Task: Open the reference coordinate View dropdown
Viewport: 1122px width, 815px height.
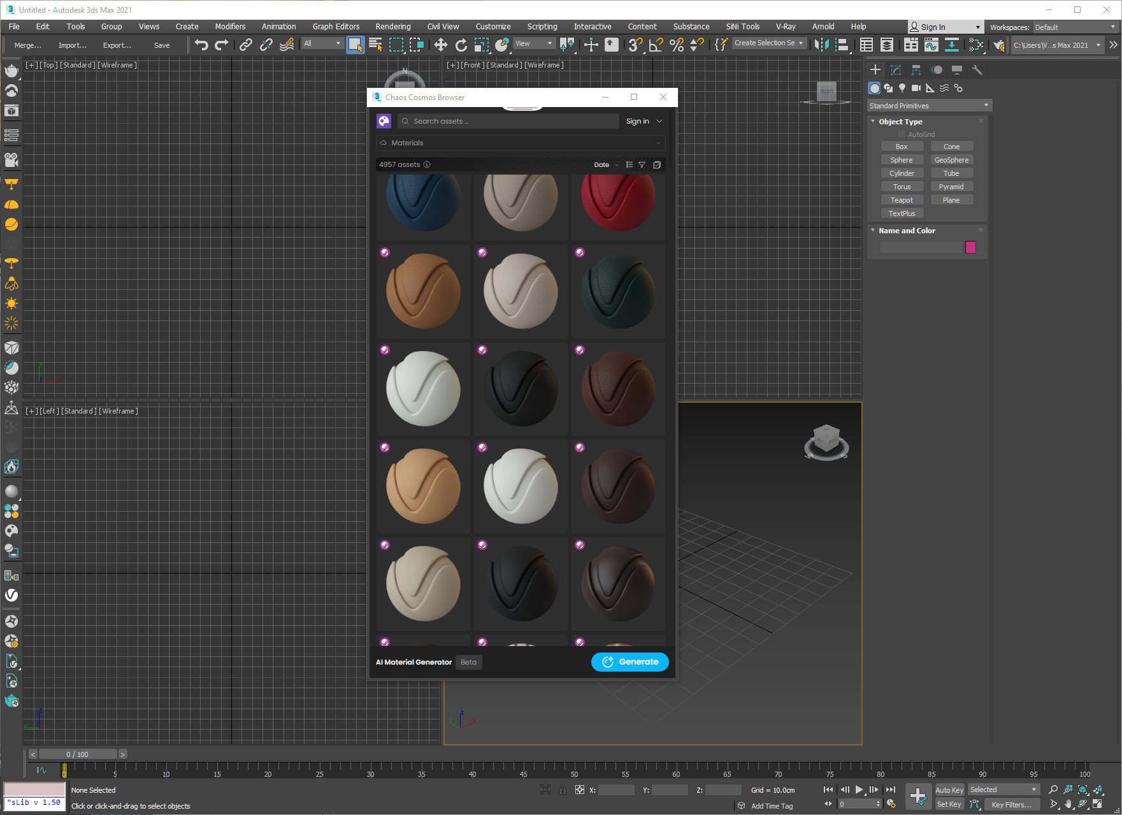Action: pyautogui.click(x=534, y=43)
